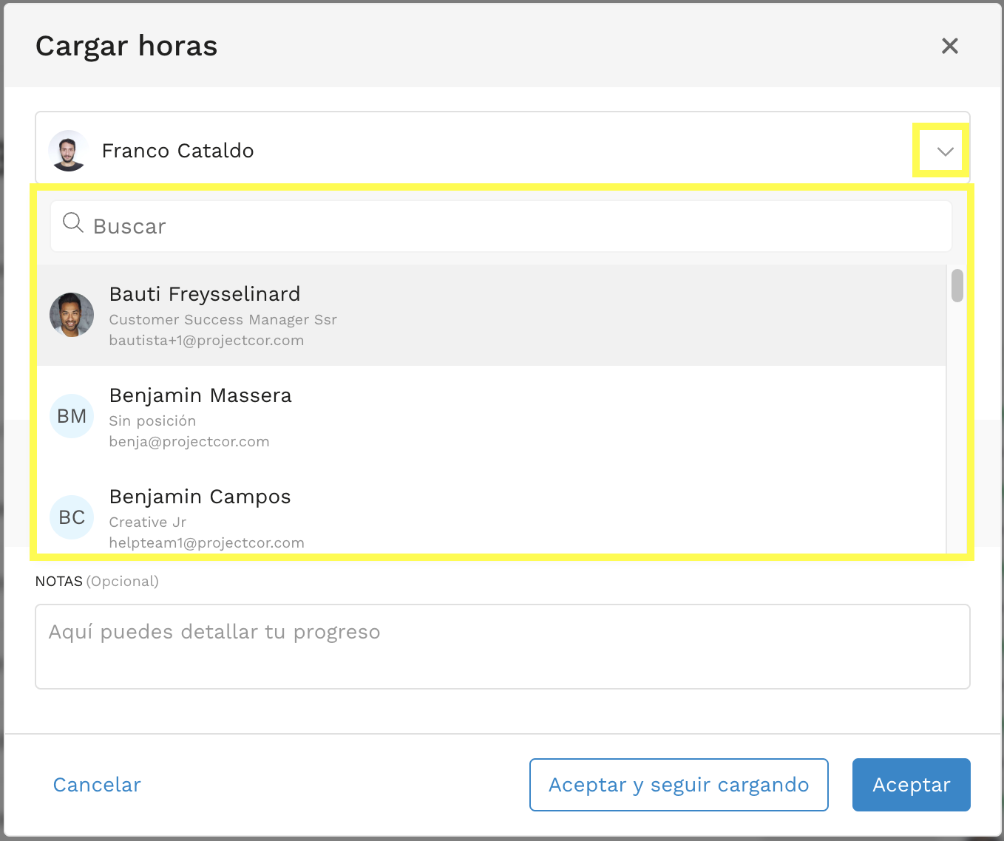Click the notes text area
Viewport: 1004px width, 841px height.
[503, 647]
